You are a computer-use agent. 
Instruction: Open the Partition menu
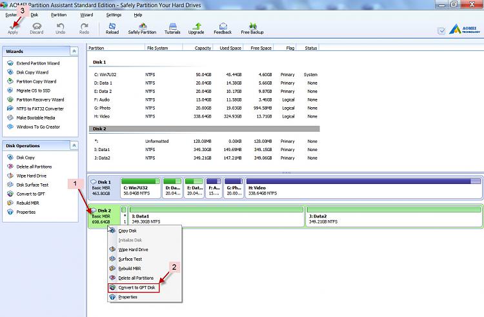coord(59,15)
